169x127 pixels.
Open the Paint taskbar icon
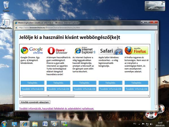click(x=55, y=124)
